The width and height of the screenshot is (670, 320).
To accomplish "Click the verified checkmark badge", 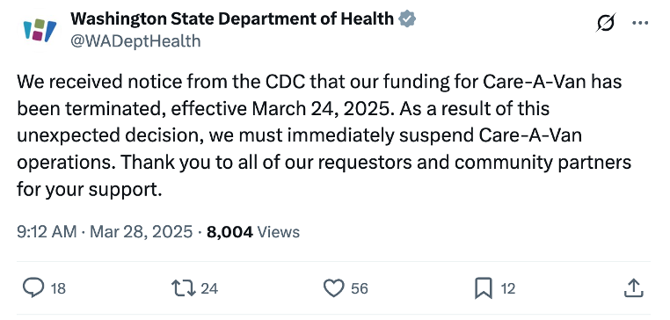I will [407, 19].
